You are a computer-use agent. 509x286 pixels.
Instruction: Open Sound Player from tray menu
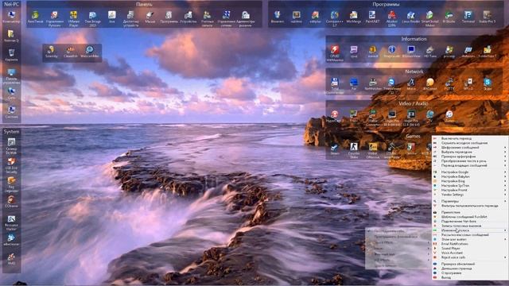click(470, 249)
